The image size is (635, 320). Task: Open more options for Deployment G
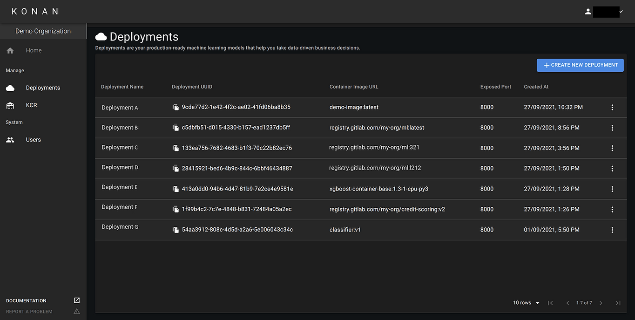point(612,230)
